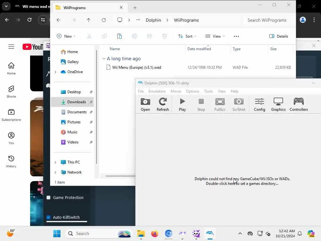Expand the OneDrive tree node
Image resolution: width=321 pixels, height=241 pixels.
(55, 72)
